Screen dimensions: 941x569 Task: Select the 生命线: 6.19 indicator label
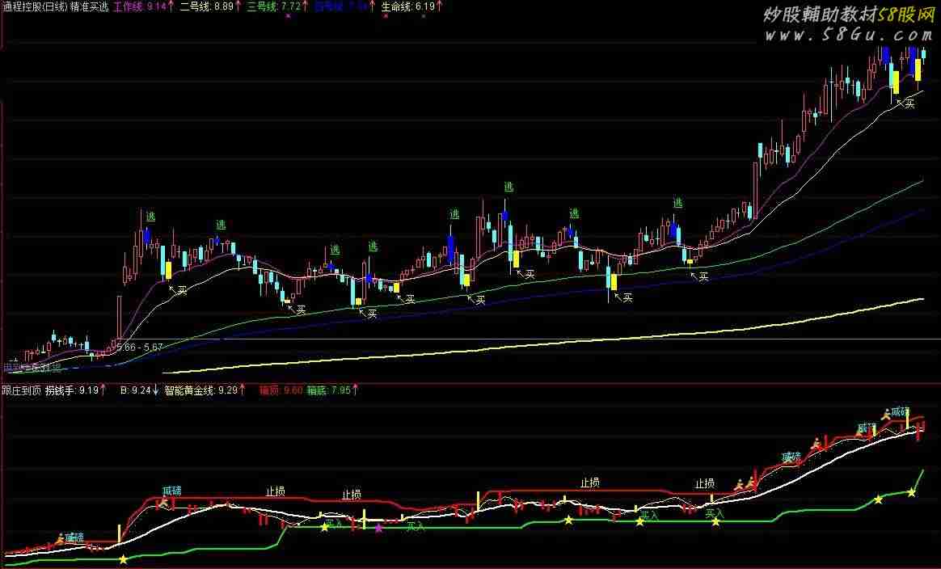pos(408,6)
